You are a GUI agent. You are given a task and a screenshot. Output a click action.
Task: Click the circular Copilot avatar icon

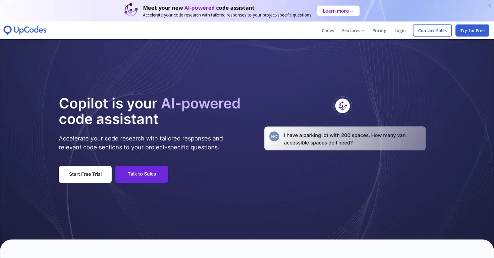click(x=342, y=106)
